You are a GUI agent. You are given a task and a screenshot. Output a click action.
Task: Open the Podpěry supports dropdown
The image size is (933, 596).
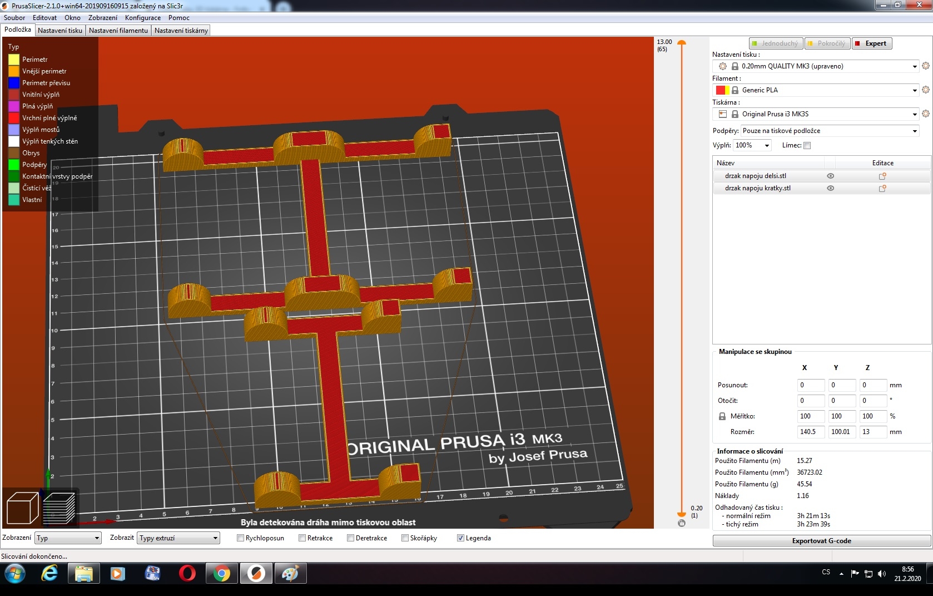(830, 131)
